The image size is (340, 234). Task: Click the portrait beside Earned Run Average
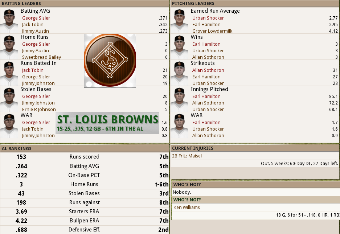(x=179, y=21)
